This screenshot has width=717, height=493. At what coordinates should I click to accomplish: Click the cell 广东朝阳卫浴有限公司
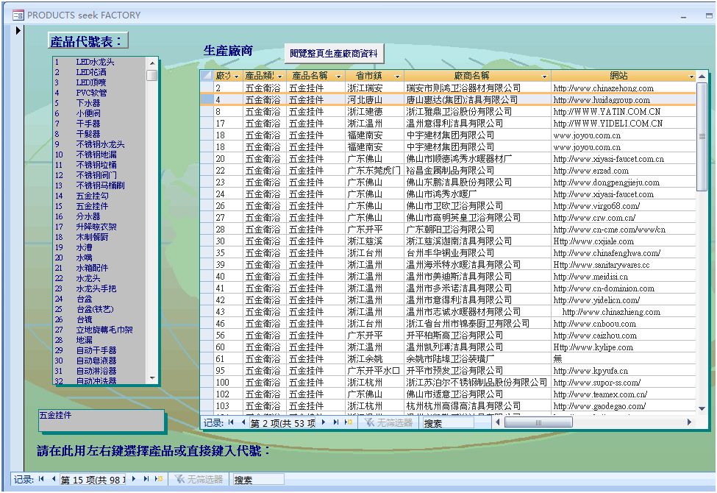tap(477, 230)
